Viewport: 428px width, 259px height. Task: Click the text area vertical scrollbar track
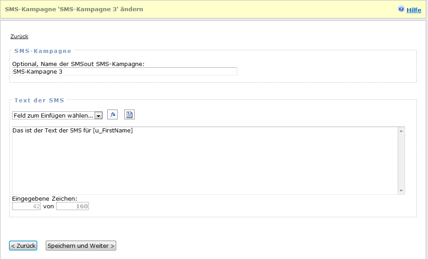401,161
